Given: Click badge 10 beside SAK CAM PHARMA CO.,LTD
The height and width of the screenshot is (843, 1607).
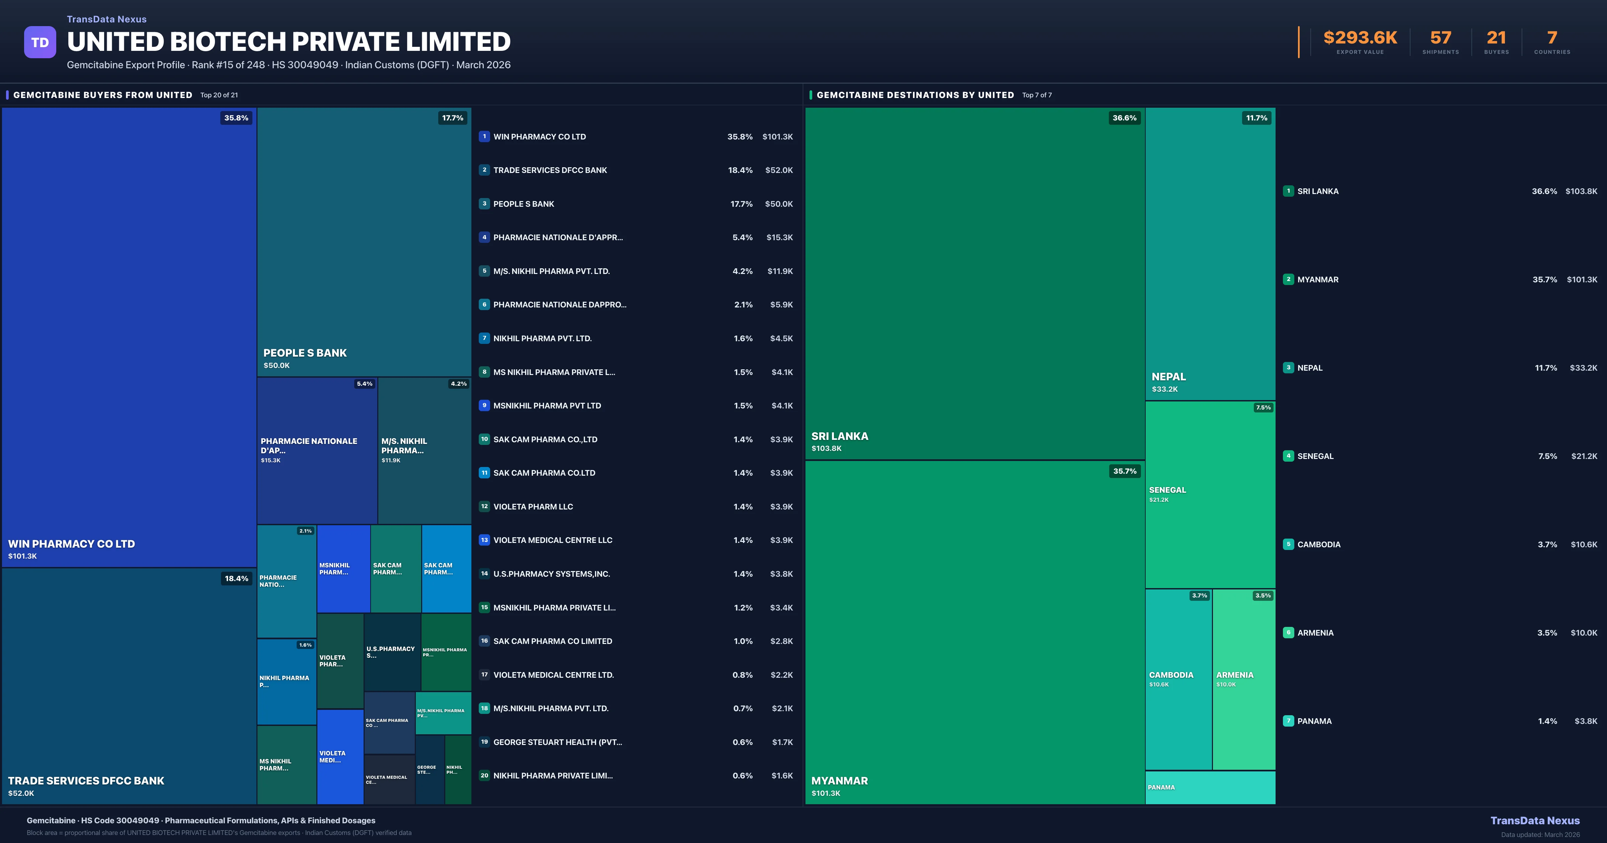Looking at the screenshot, I should [484, 439].
